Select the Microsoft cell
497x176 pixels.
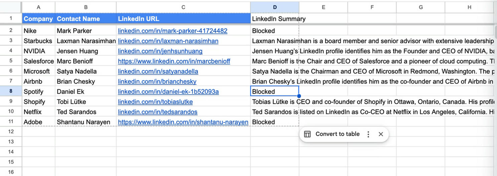coord(39,71)
